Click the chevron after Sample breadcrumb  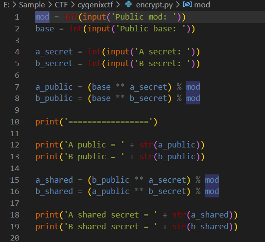coord(49,5)
